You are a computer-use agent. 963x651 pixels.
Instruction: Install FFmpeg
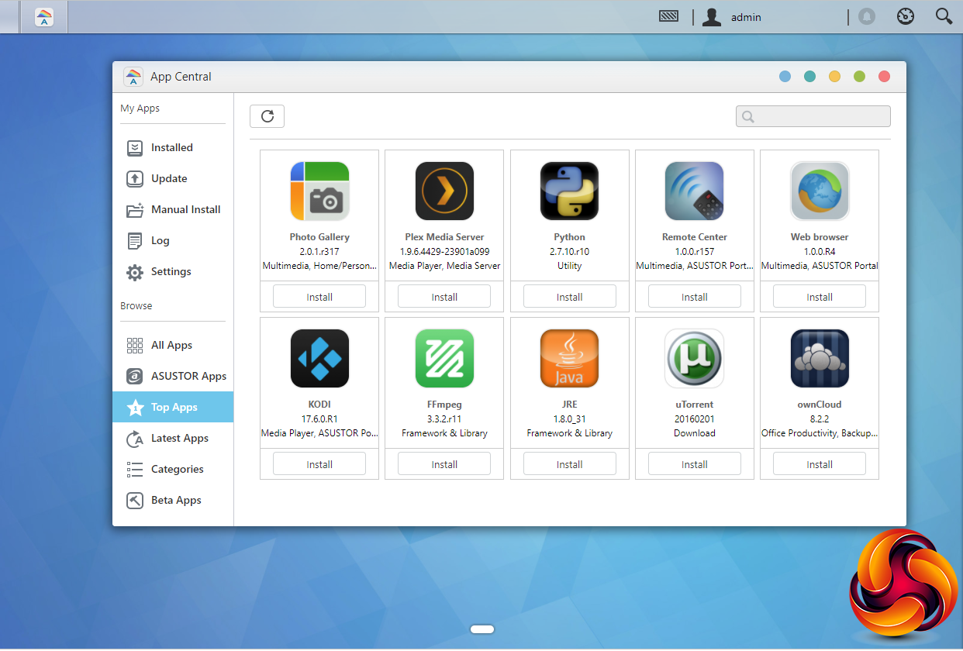444,464
